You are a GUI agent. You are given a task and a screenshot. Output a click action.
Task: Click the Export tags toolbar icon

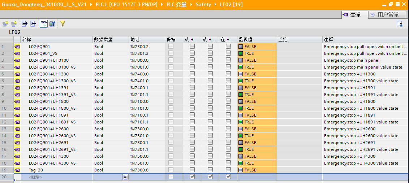point(25,24)
